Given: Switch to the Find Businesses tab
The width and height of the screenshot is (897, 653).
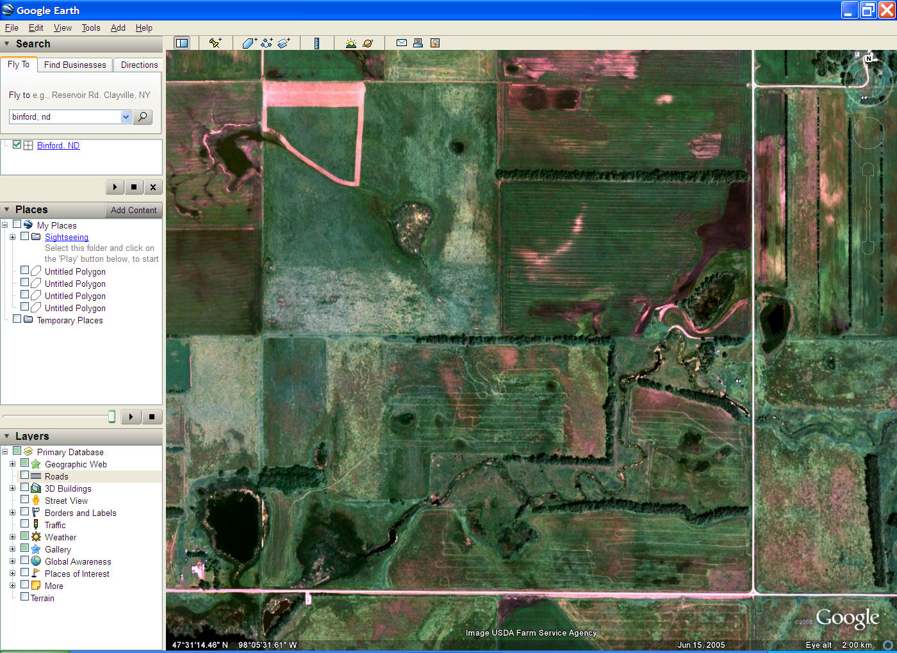Looking at the screenshot, I should pos(75,65).
